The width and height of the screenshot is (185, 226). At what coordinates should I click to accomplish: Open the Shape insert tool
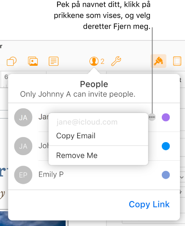pos(12,62)
